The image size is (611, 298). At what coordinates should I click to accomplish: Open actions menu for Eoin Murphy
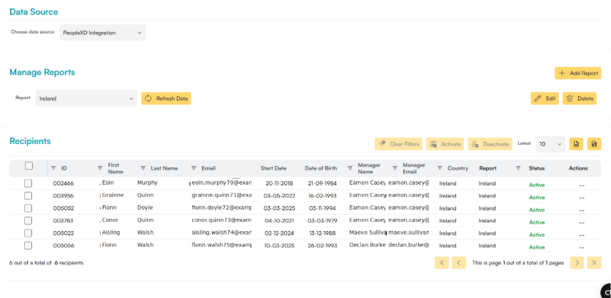coord(582,185)
